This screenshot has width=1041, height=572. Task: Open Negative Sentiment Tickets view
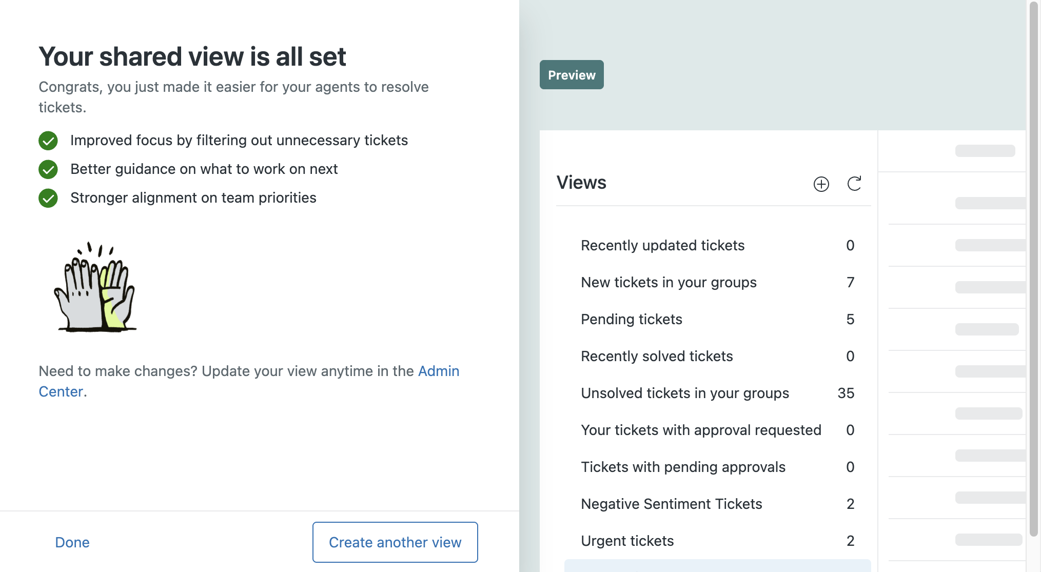671,504
